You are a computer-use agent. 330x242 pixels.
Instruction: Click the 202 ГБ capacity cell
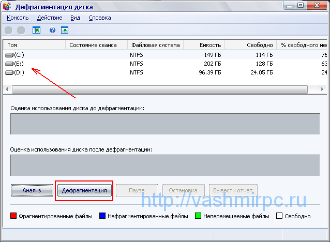coord(213,64)
